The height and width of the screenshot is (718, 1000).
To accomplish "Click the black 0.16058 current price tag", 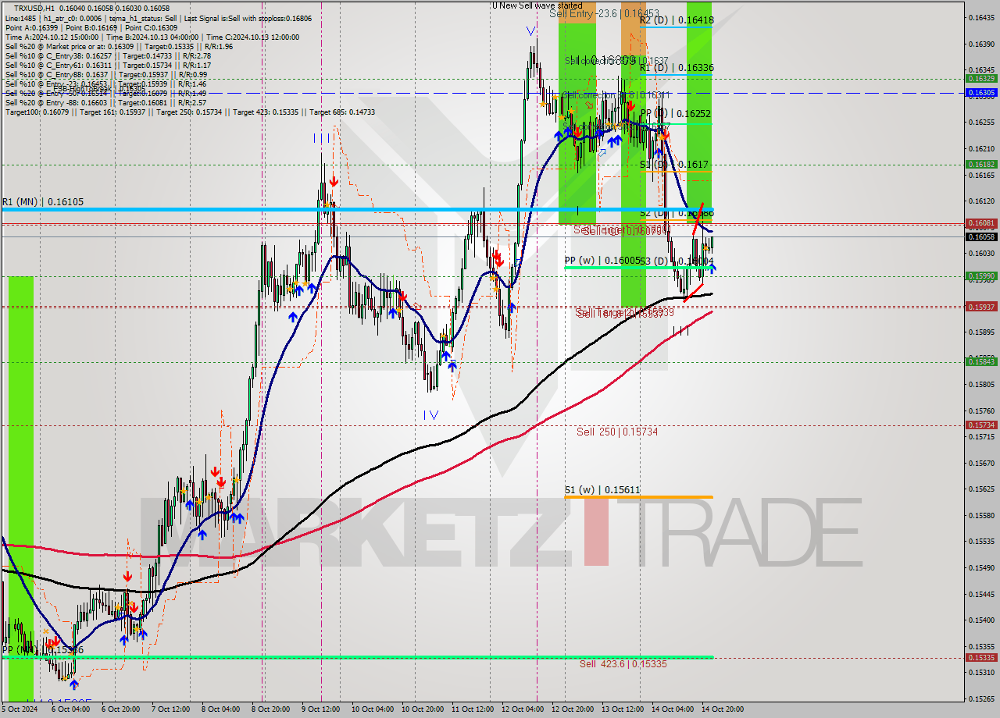I will 981,236.
